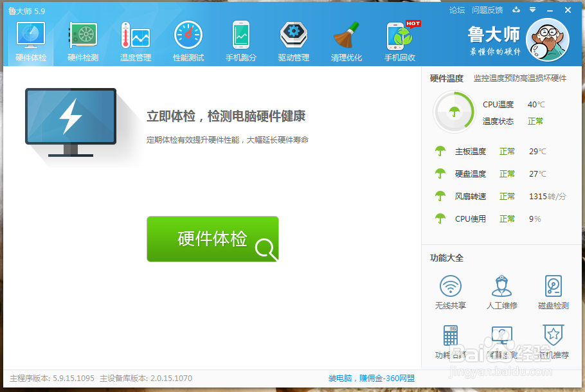585x392 pixels.
Task: Click 温度状态 正常 status text
Action: click(x=535, y=121)
